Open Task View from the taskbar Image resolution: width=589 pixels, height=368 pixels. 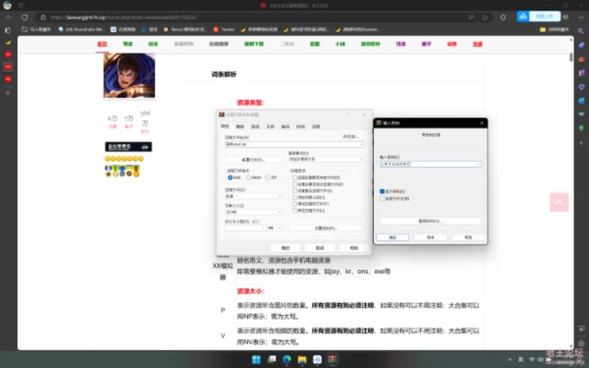[272, 359]
